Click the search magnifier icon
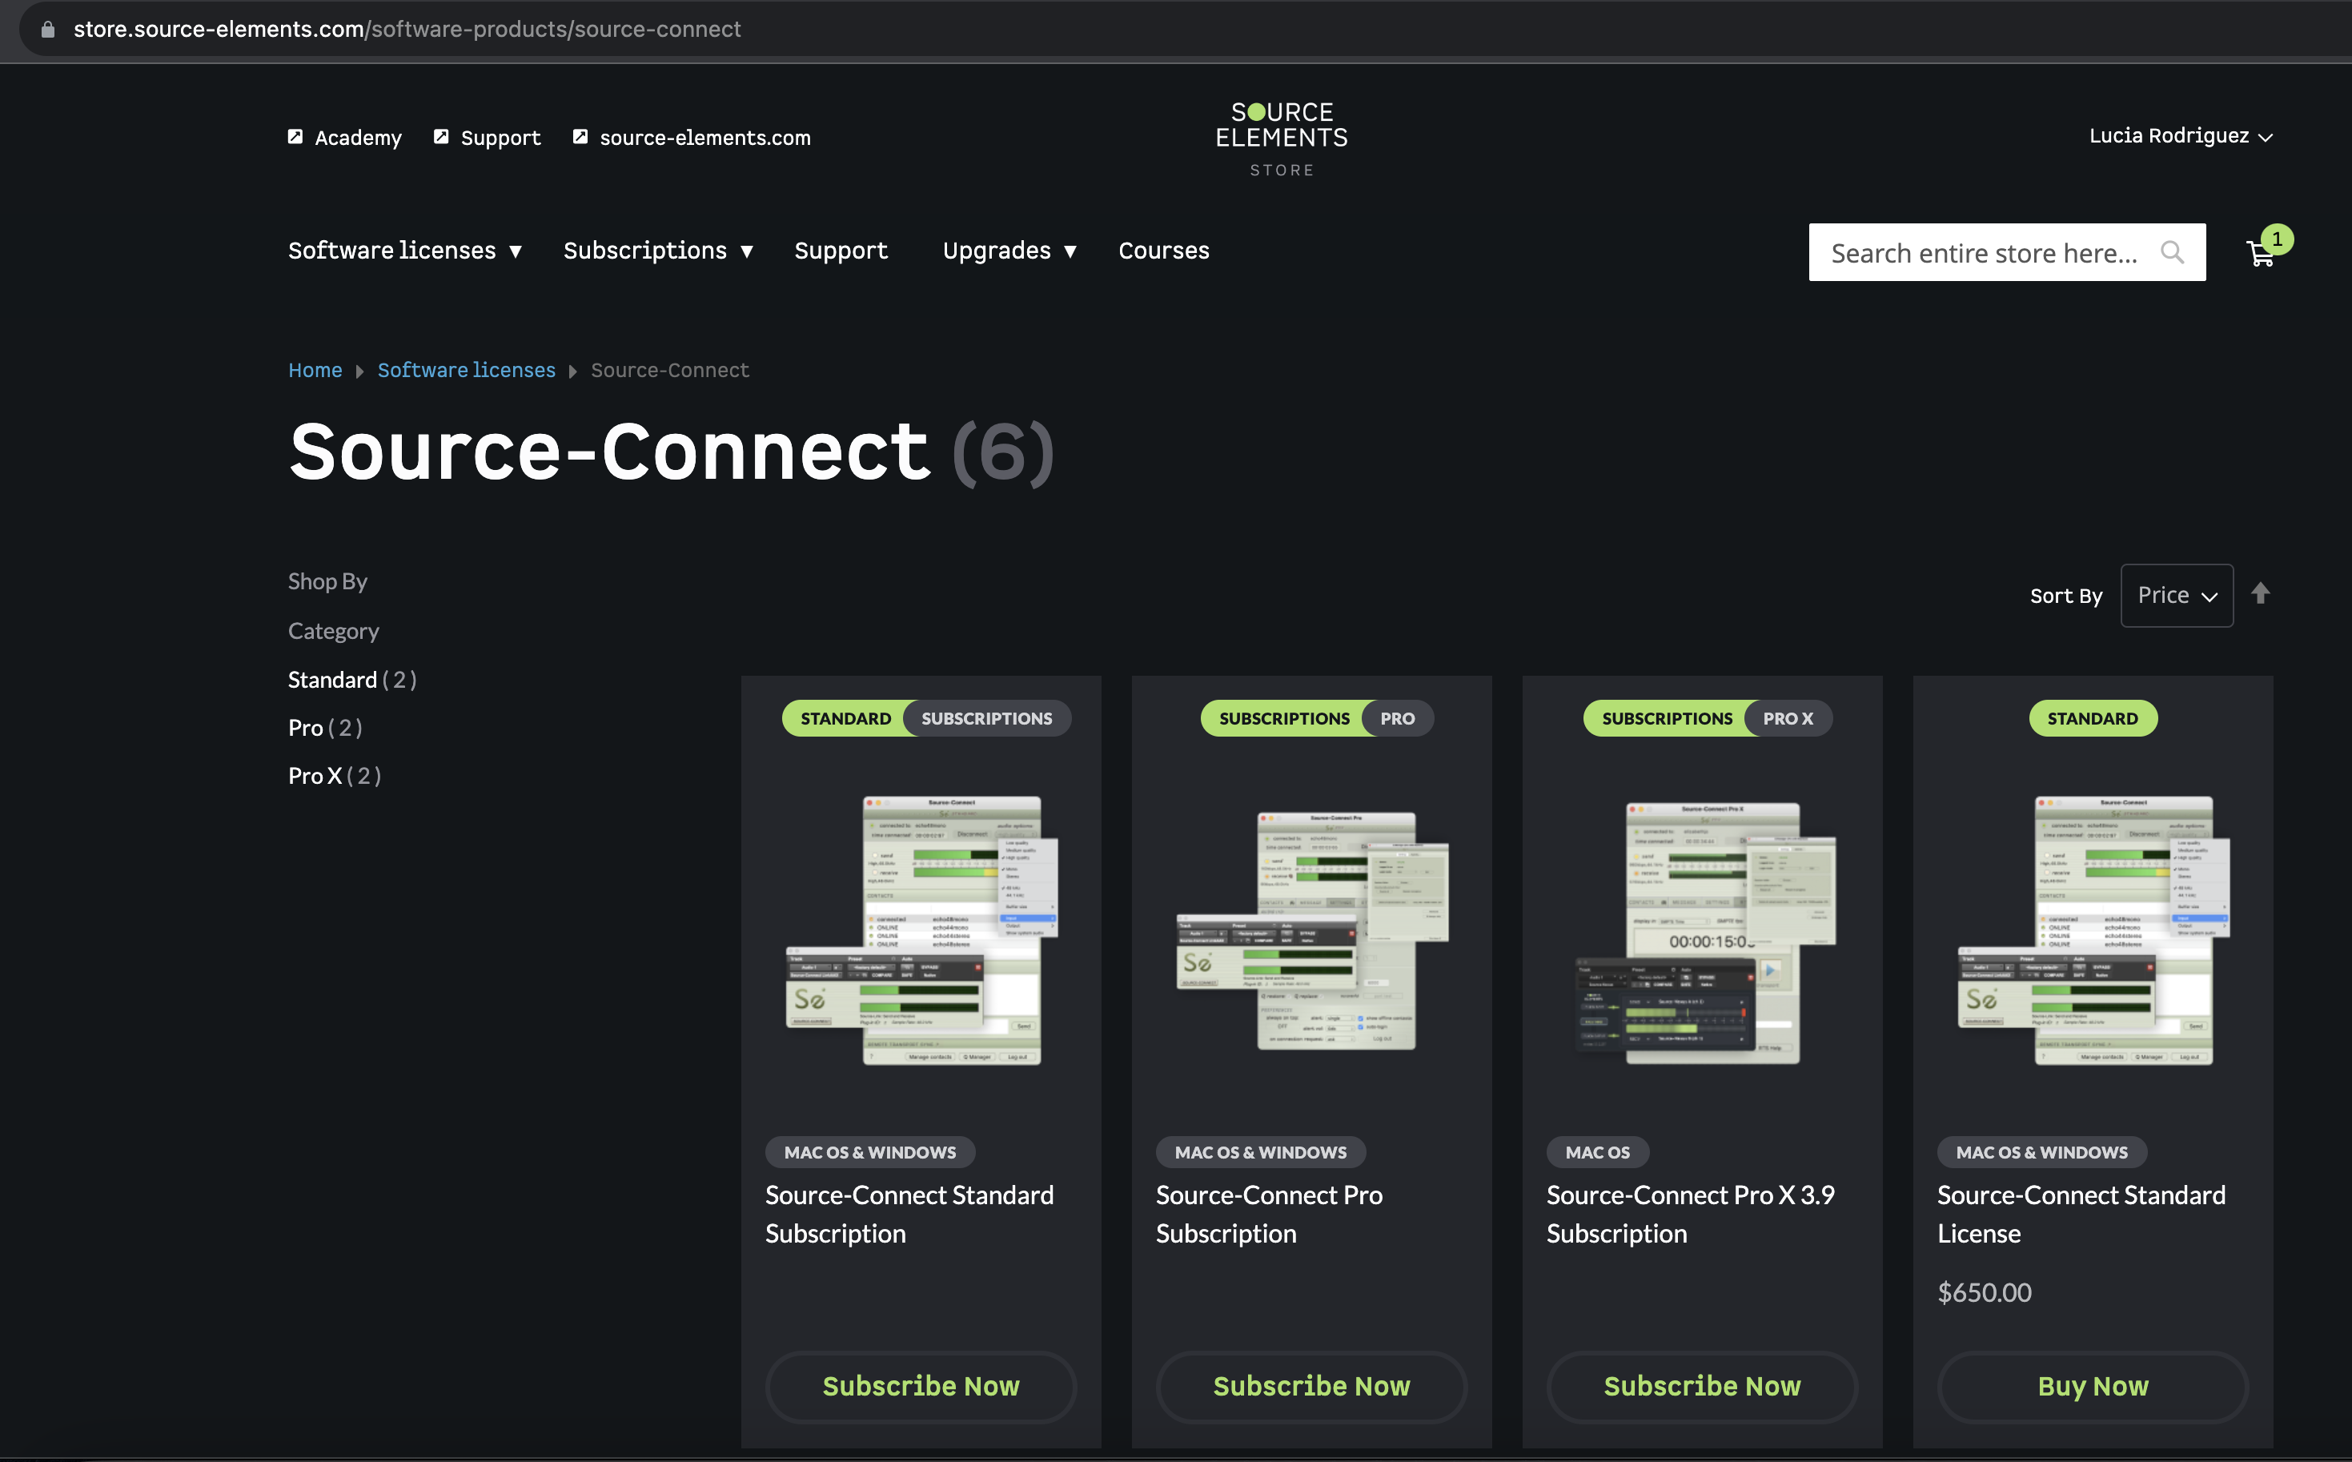Screen dimensions: 2352x1462 pos(2171,252)
